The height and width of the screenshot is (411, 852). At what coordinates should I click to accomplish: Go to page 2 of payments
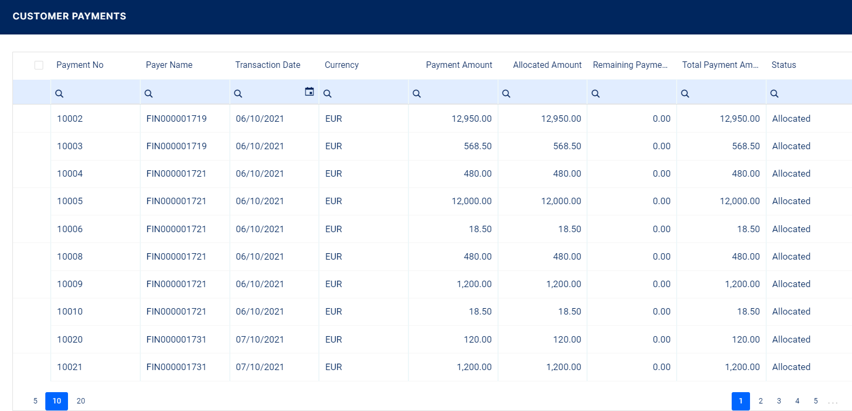(x=761, y=401)
